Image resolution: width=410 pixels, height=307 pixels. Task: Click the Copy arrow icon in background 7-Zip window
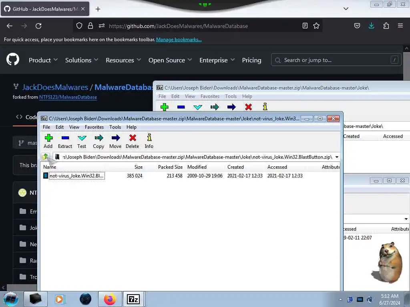point(215,107)
